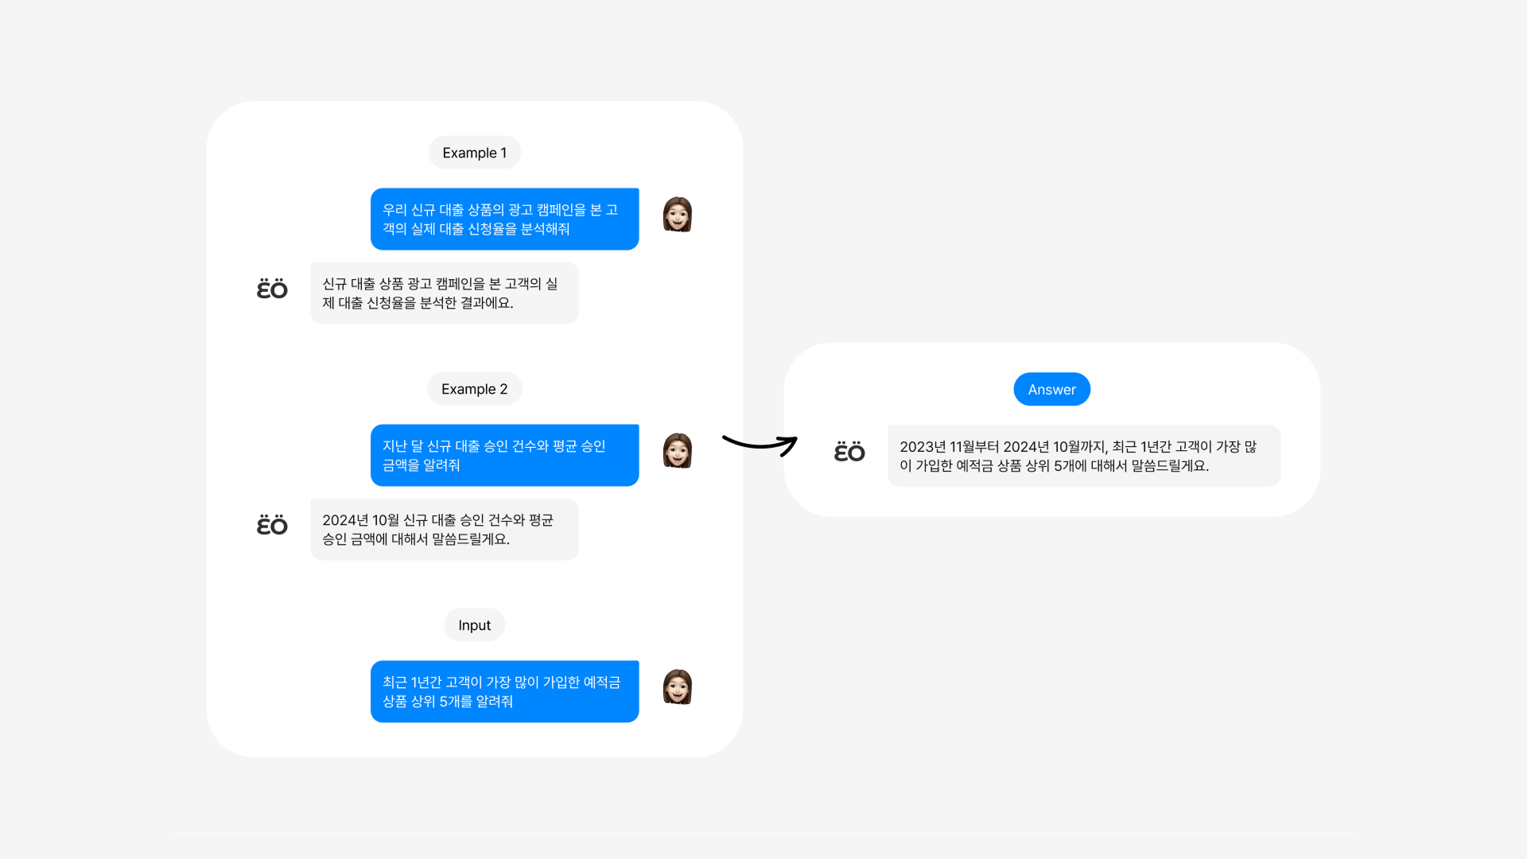Click the user avatar beside the Input message
The image size is (1527, 859).
tap(678, 687)
